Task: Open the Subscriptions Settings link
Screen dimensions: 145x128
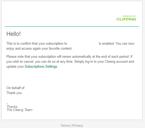Action: 41,67
